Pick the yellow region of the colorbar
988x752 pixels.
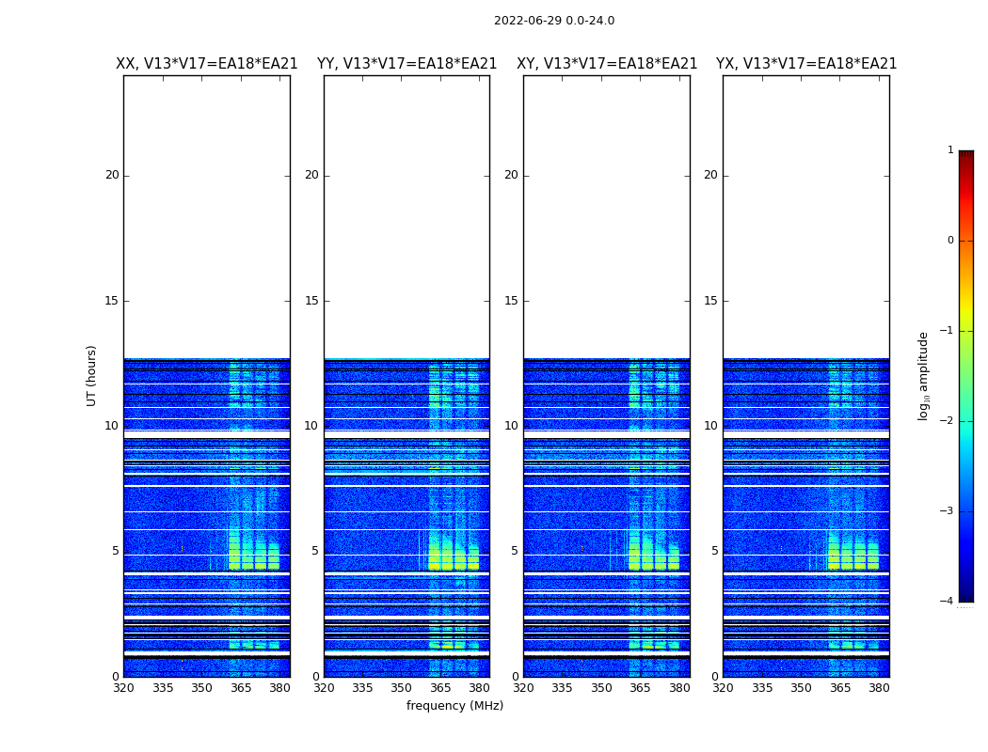(x=965, y=315)
